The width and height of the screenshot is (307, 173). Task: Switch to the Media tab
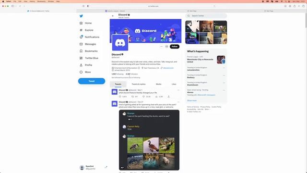[159, 84]
